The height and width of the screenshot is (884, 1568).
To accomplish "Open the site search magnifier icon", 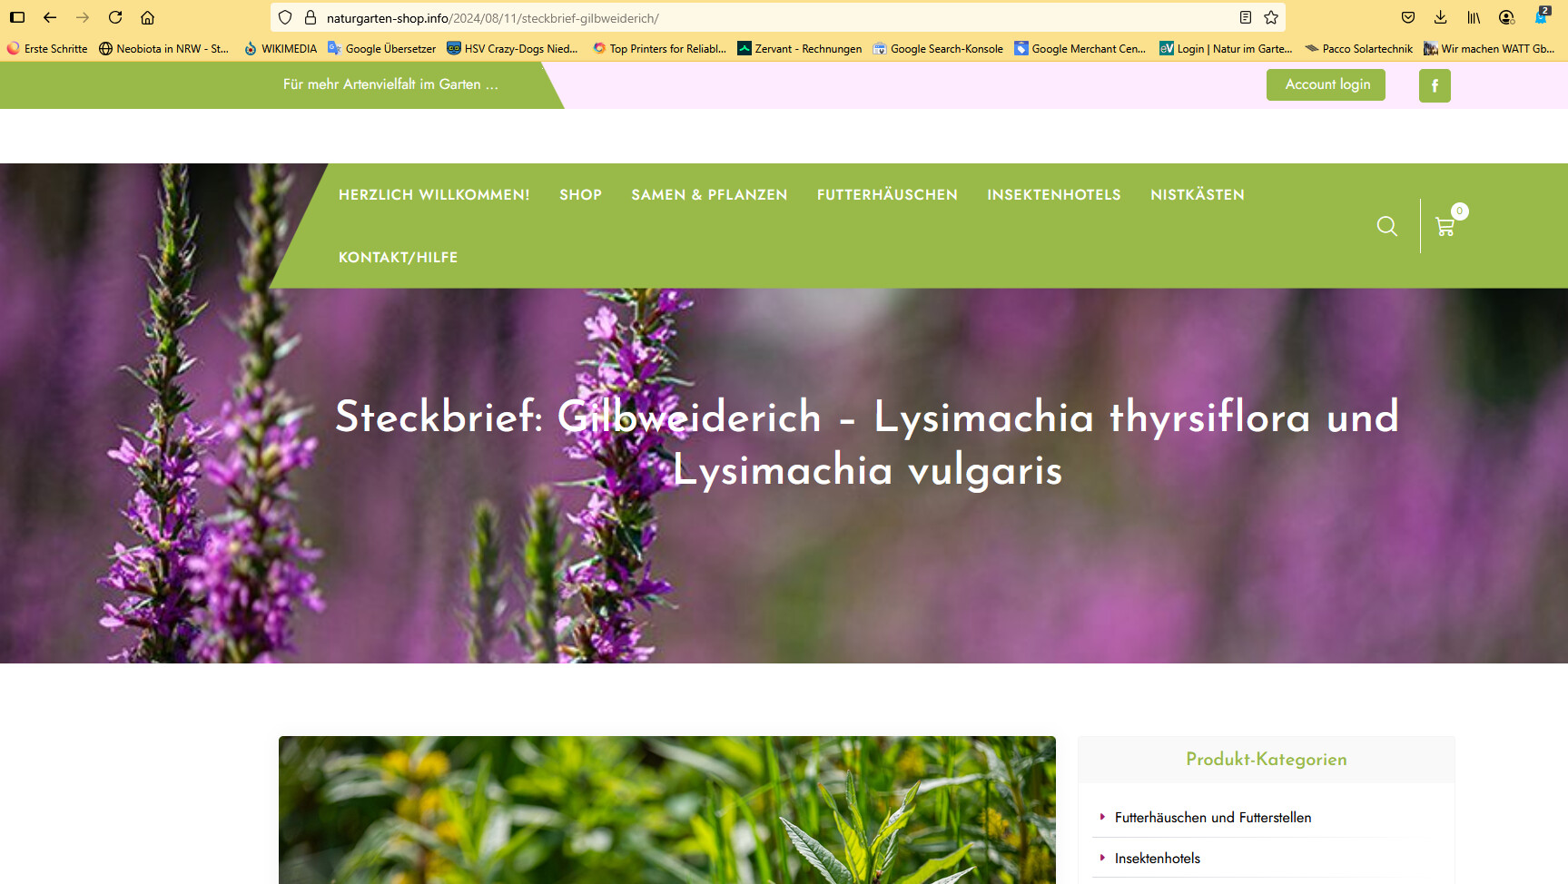I will [x=1386, y=226].
